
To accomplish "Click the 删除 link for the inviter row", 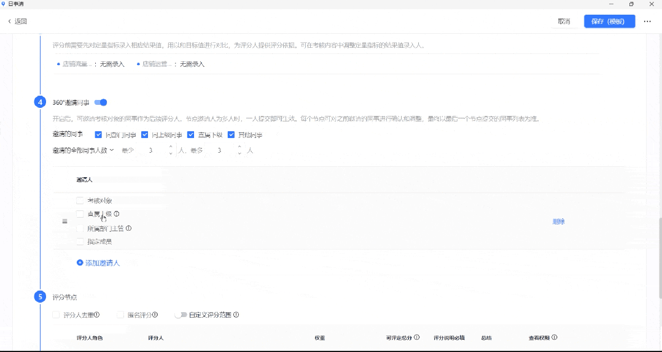I will click(x=559, y=221).
